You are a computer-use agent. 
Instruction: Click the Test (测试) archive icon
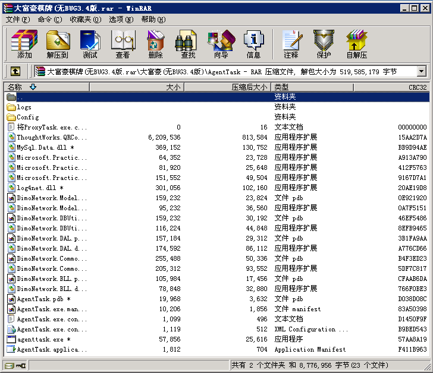(x=90, y=44)
